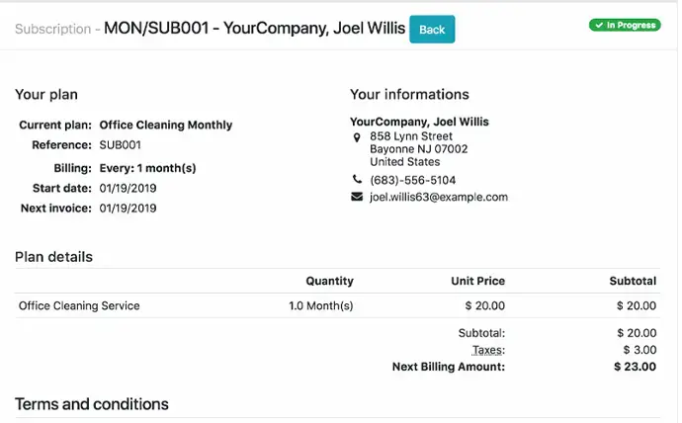
Task: Click the YourCompany, Joel Willis contact name
Action: [419, 123]
